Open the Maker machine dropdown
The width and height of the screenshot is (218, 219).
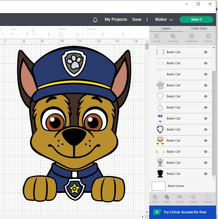tap(164, 19)
